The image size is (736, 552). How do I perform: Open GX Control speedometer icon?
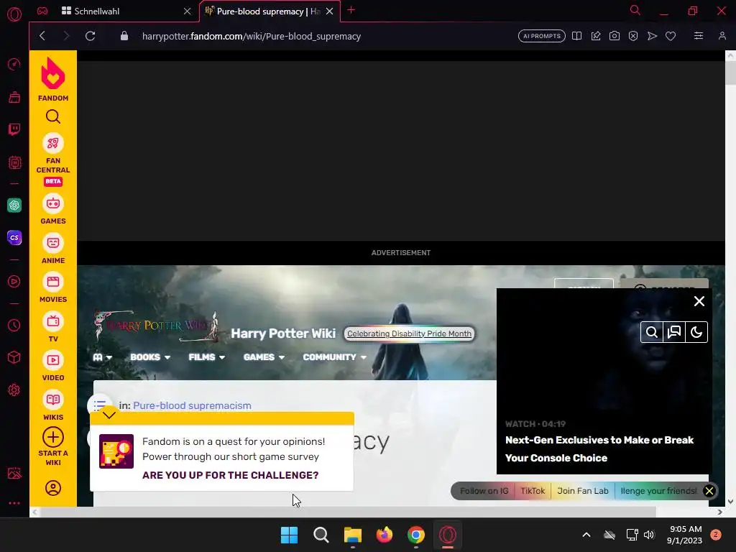point(14,64)
